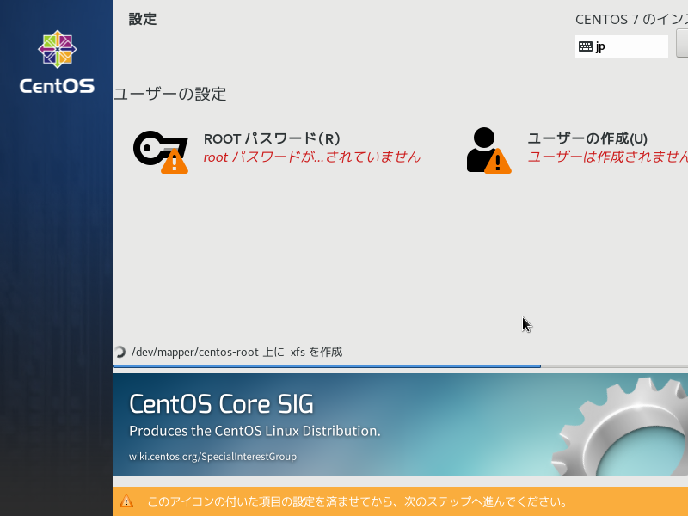This screenshot has width=688, height=516.
Task: Click the wiki.centos.org/SpecialInterestGroup text
Action: pyautogui.click(x=212, y=457)
